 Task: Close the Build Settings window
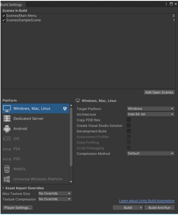176,4
